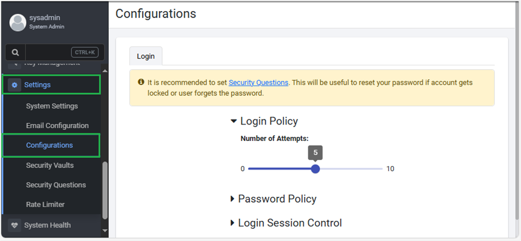Click the CTRL+K shortcut badge

pyautogui.click(x=85, y=53)
